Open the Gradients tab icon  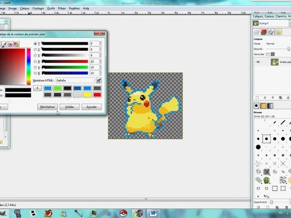pyautogui.click(x=270, y=106)
